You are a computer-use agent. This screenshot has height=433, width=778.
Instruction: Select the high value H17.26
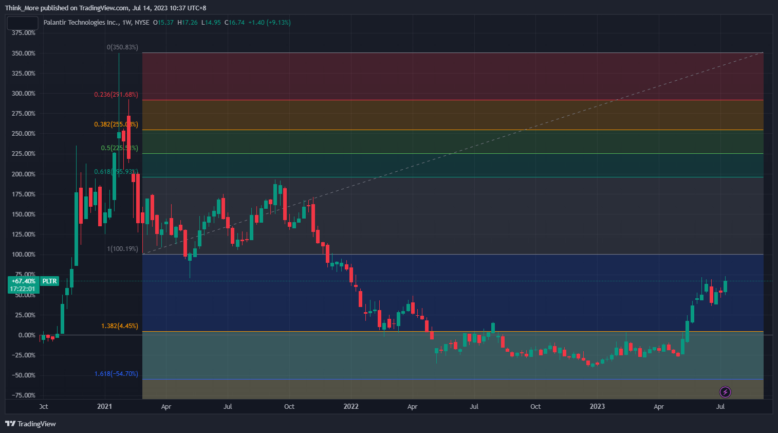188,23
